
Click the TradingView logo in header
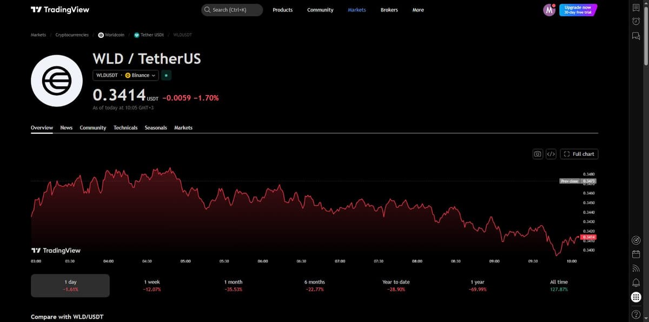point(60,10)
